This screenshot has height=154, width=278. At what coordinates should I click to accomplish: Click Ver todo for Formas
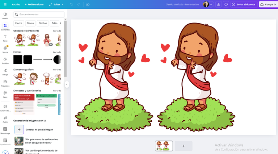(57, 52)
